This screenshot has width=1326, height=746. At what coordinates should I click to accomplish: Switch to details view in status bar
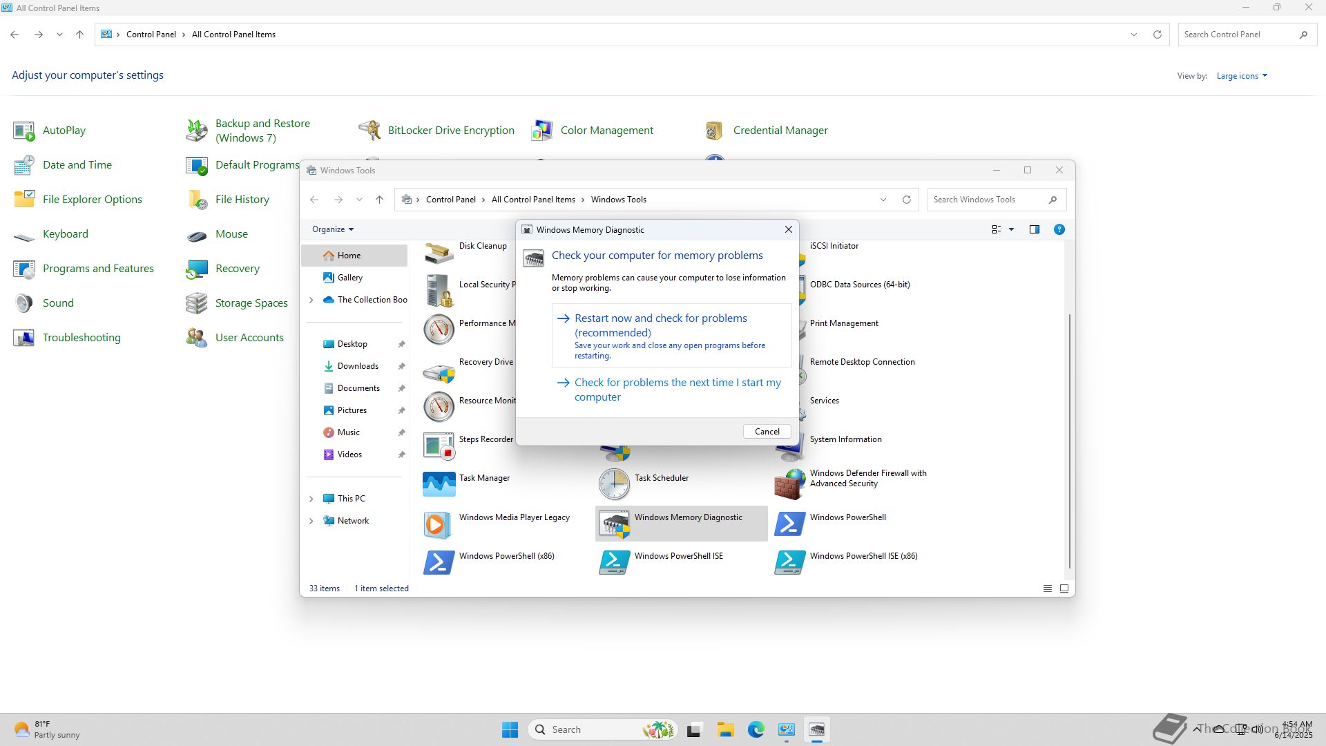1047,589
